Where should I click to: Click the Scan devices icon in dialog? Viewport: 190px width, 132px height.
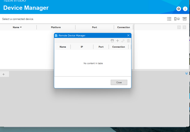[112, 41]
